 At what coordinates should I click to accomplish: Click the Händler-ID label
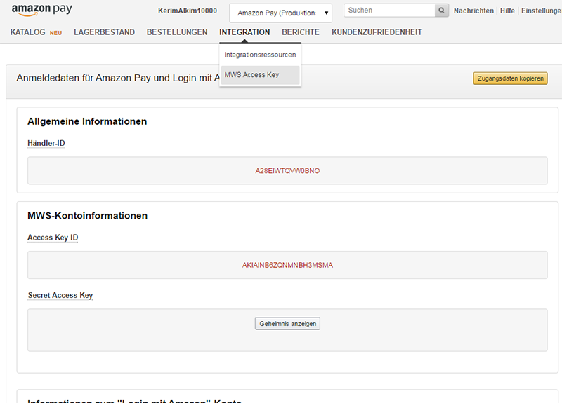pyautogui.click(x=46, y=143)
